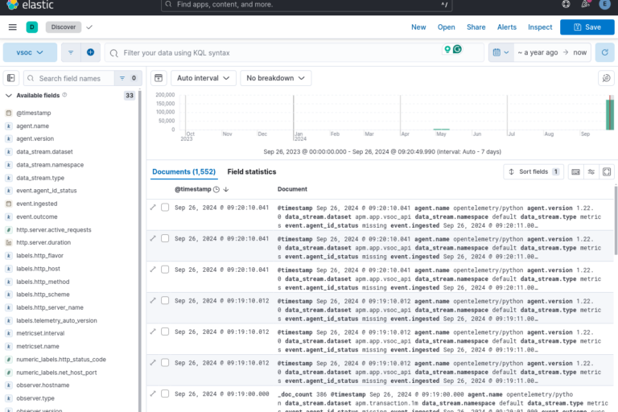Click the Available fields info icon
Image resolution: width=618 pixels, height=412 pixels.
click(64, 95)
